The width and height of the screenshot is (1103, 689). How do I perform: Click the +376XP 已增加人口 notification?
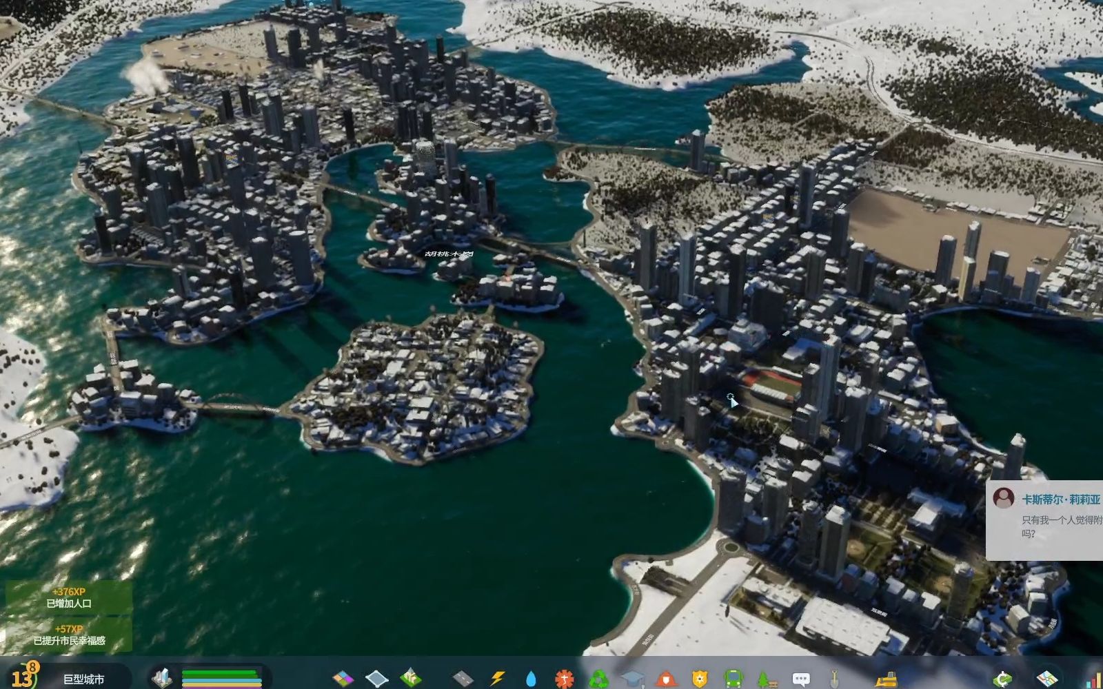[69, 597]
